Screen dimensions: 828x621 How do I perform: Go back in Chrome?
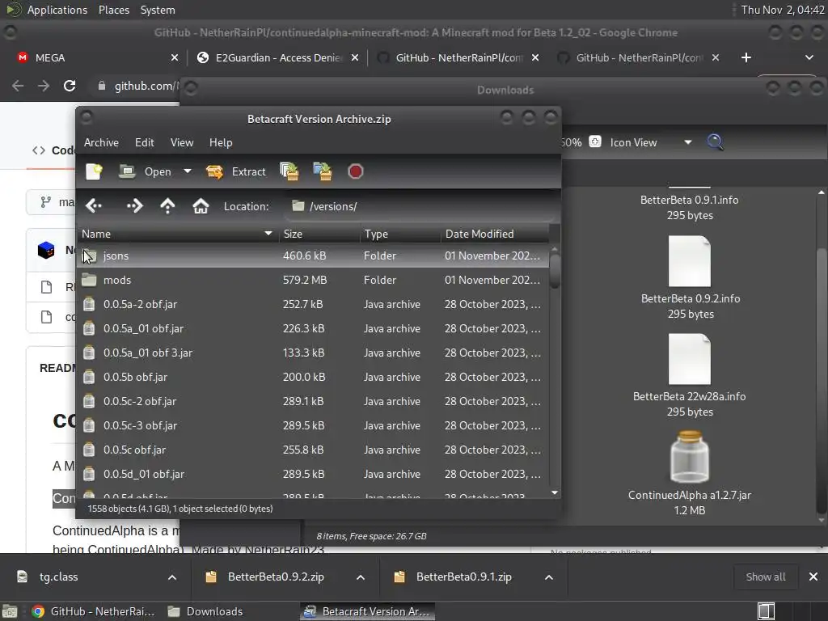[18, 86]
